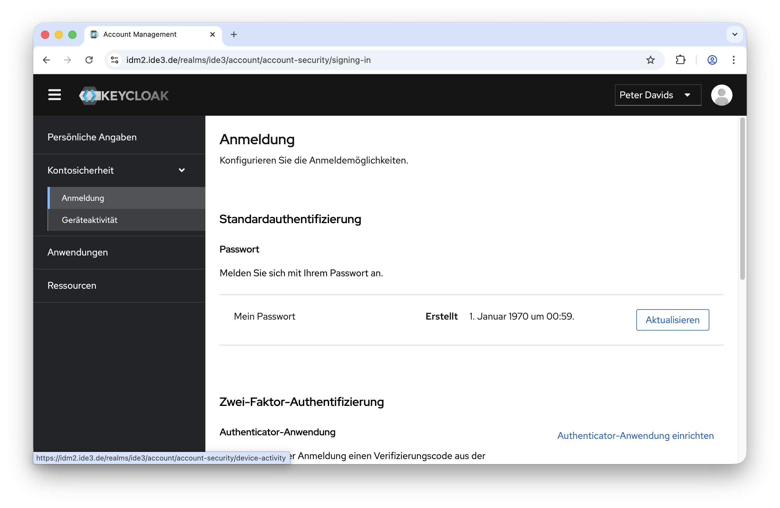Image resolution: width=780 pixels, height=508 pixels.
Task: Open Geräteaktivität in sidebar
Action: (x=89, y=220)
